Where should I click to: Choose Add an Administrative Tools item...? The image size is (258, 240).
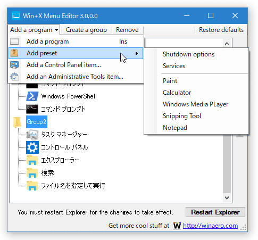point(76,77)
